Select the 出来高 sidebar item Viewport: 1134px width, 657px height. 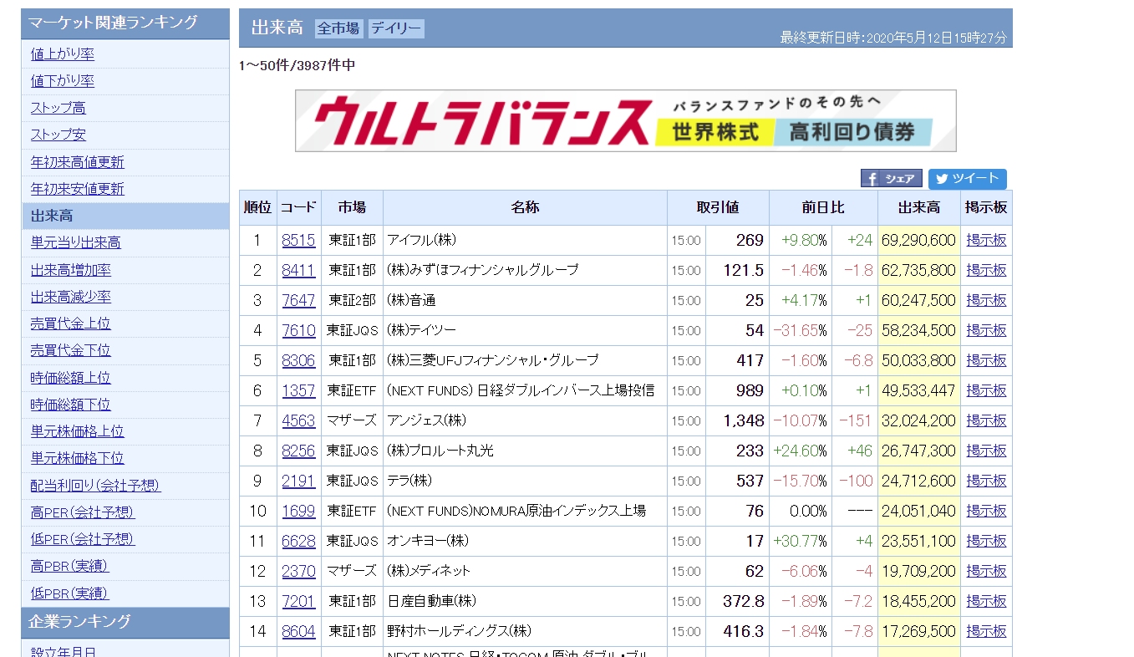pos(125,216)
